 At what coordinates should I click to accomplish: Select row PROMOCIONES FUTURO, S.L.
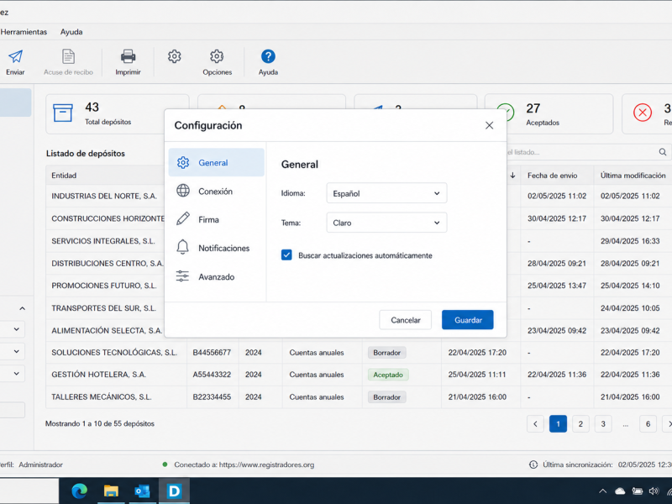104,286
